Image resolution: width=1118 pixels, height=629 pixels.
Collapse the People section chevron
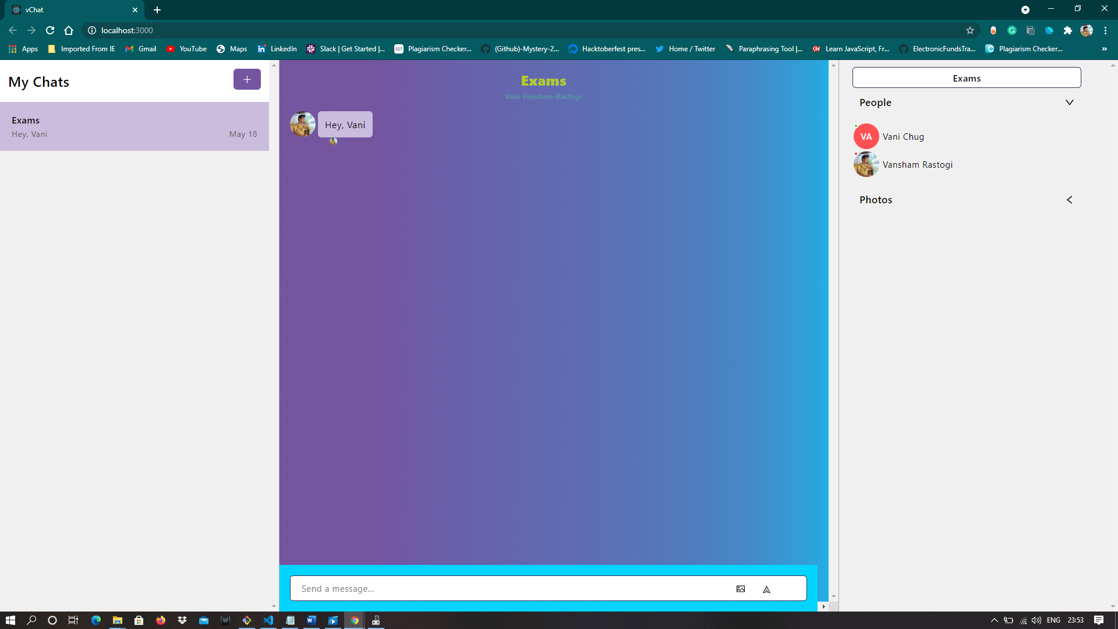click(1070, 102)
